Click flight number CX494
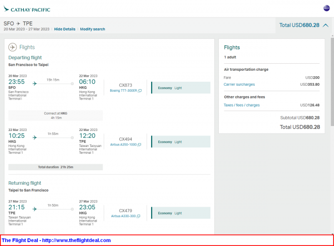This screenshot has height=246, width=334. tap(126, 139)
